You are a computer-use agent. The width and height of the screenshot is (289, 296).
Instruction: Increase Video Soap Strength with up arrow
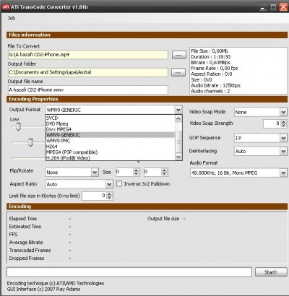tap(284, 122)
